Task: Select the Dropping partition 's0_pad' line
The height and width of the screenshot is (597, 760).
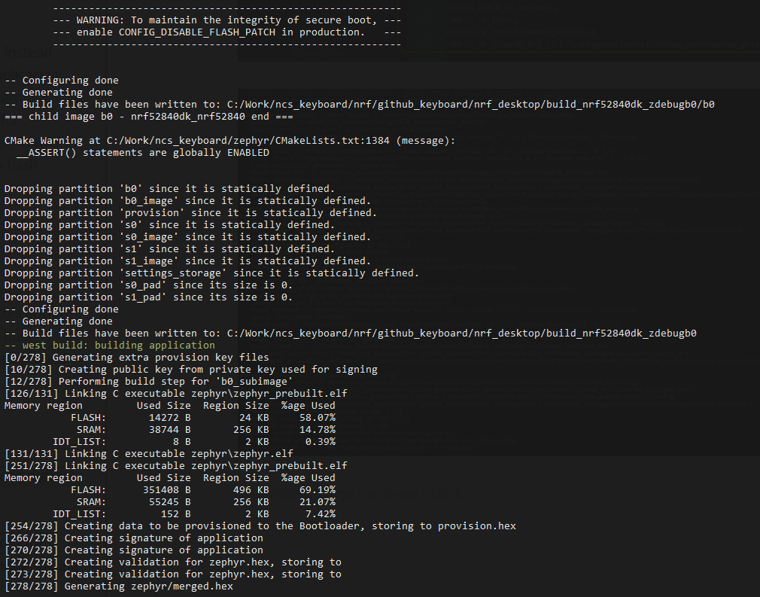Action: click(148, 285)
